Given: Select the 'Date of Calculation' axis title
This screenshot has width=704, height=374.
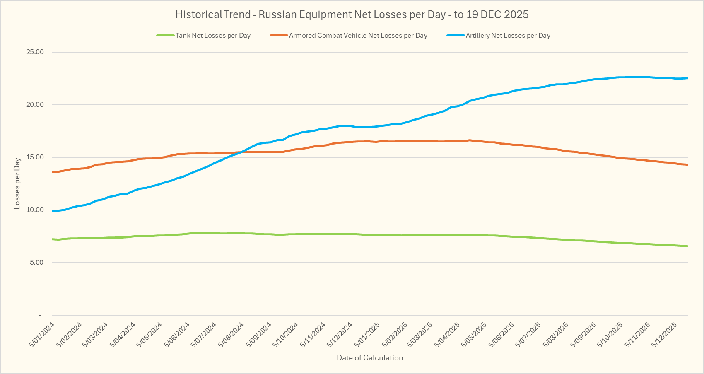Looking at the screenshot, I should pos(369,358).
